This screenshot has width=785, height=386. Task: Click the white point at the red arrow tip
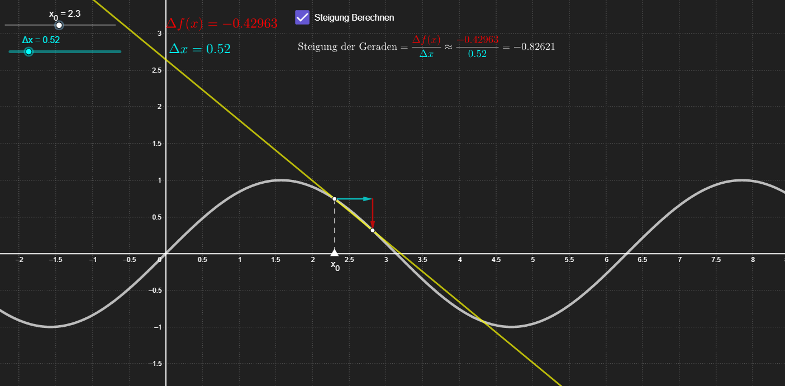coord(373,230)
